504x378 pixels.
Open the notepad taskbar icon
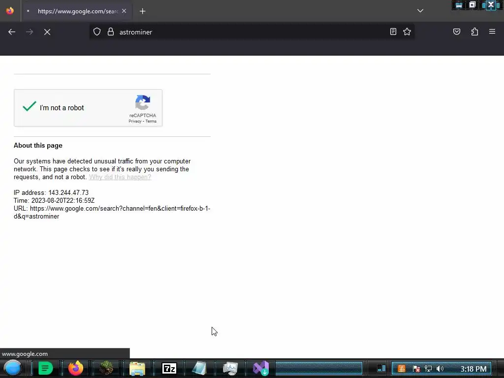click(199, 368)
